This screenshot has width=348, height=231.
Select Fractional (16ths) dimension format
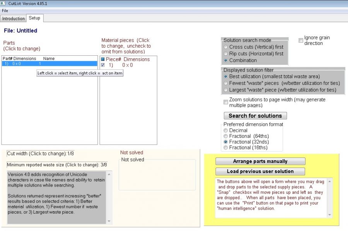point(226,148)
